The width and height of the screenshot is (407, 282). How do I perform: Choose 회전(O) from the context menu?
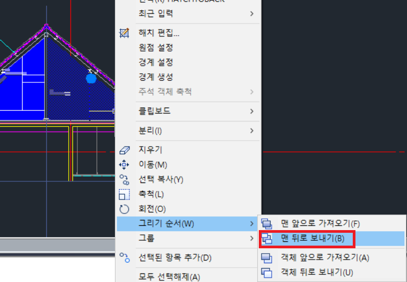tap(188, 209)
